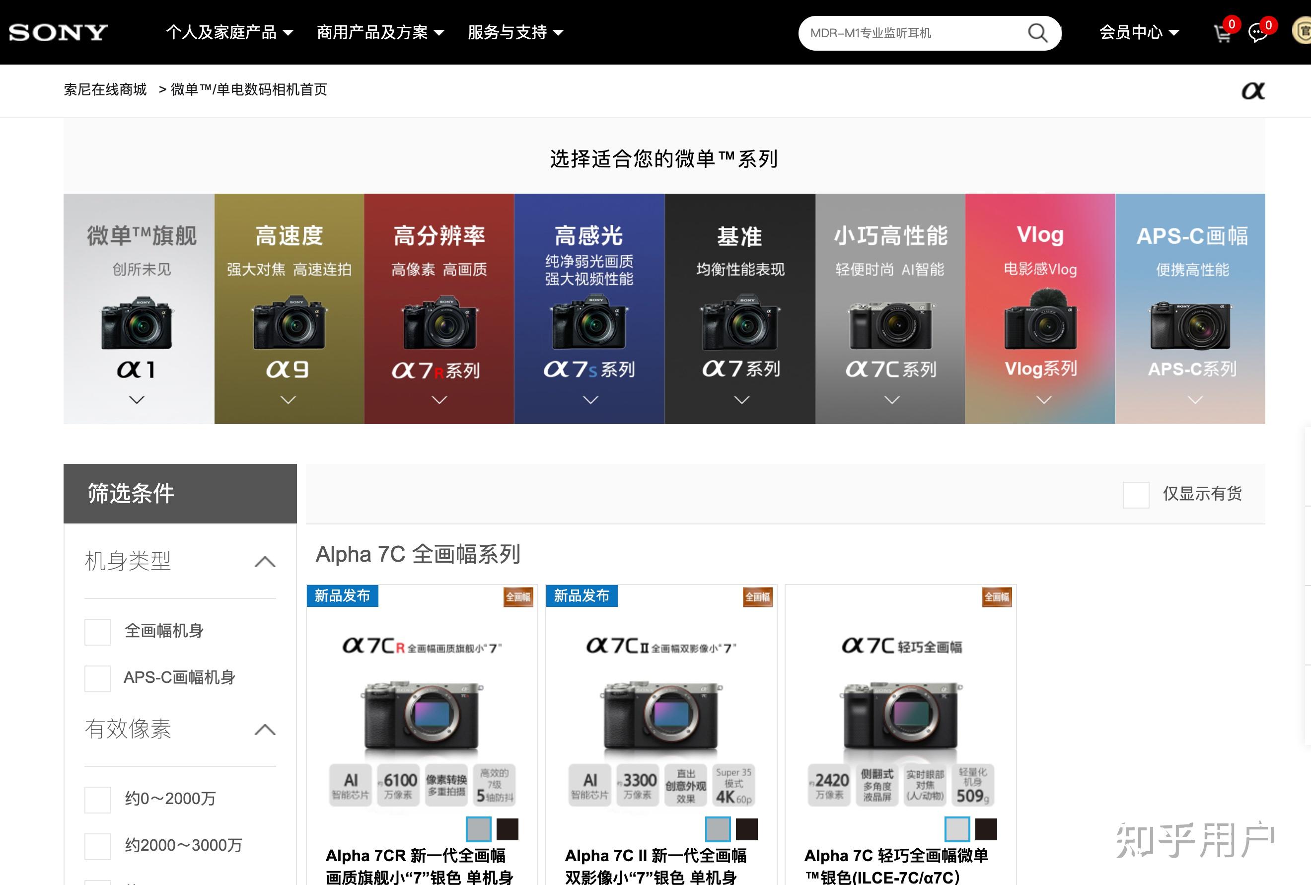Click the 侧翻式多角度液晶屏 spec icon
The image size is (1311, 885).
(877, 785)
